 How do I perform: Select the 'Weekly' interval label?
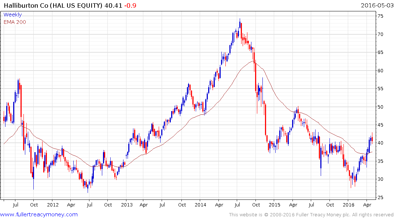point(12,15)
